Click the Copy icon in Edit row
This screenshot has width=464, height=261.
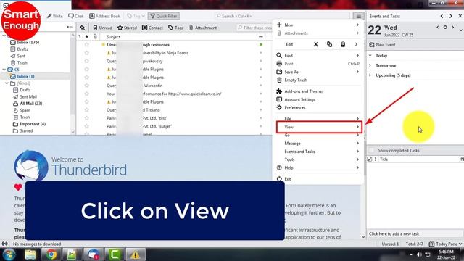(x=329, y=44)
